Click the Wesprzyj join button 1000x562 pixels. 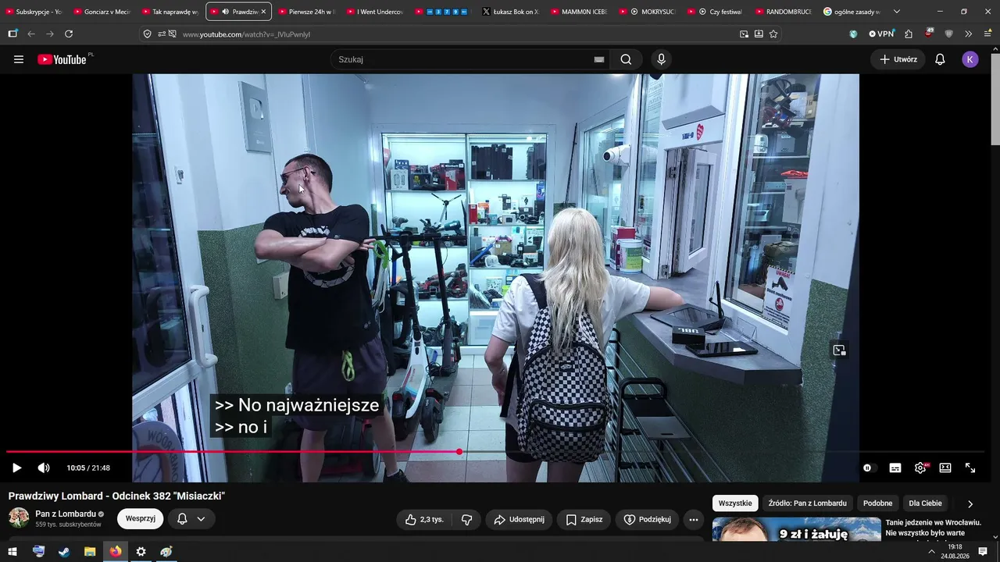[141, 519]
